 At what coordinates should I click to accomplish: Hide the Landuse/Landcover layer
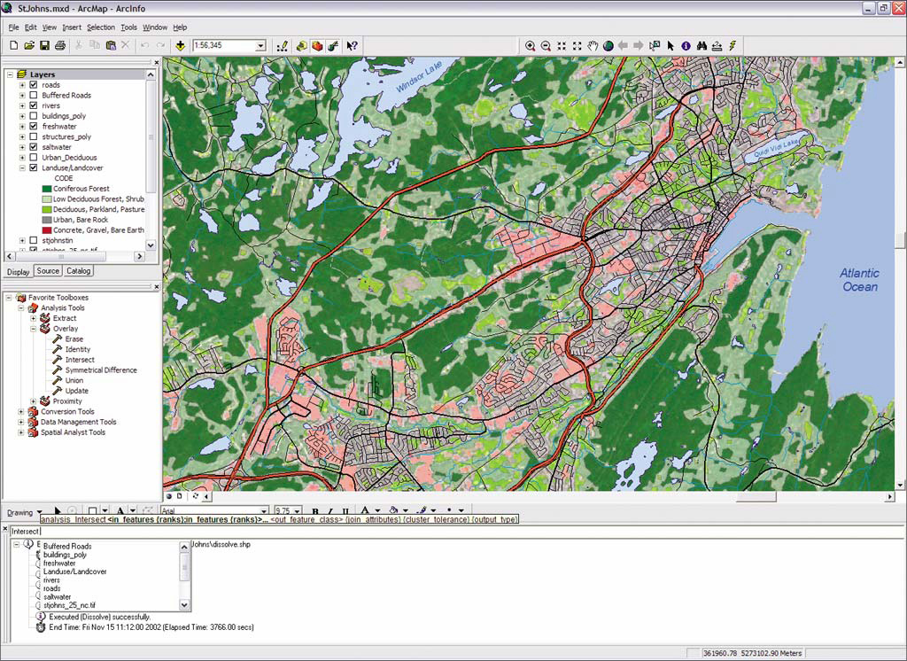click(34, 167)
